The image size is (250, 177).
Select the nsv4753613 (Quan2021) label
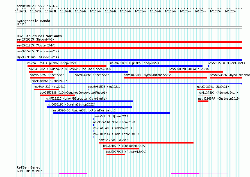click(x=110, y=116)
